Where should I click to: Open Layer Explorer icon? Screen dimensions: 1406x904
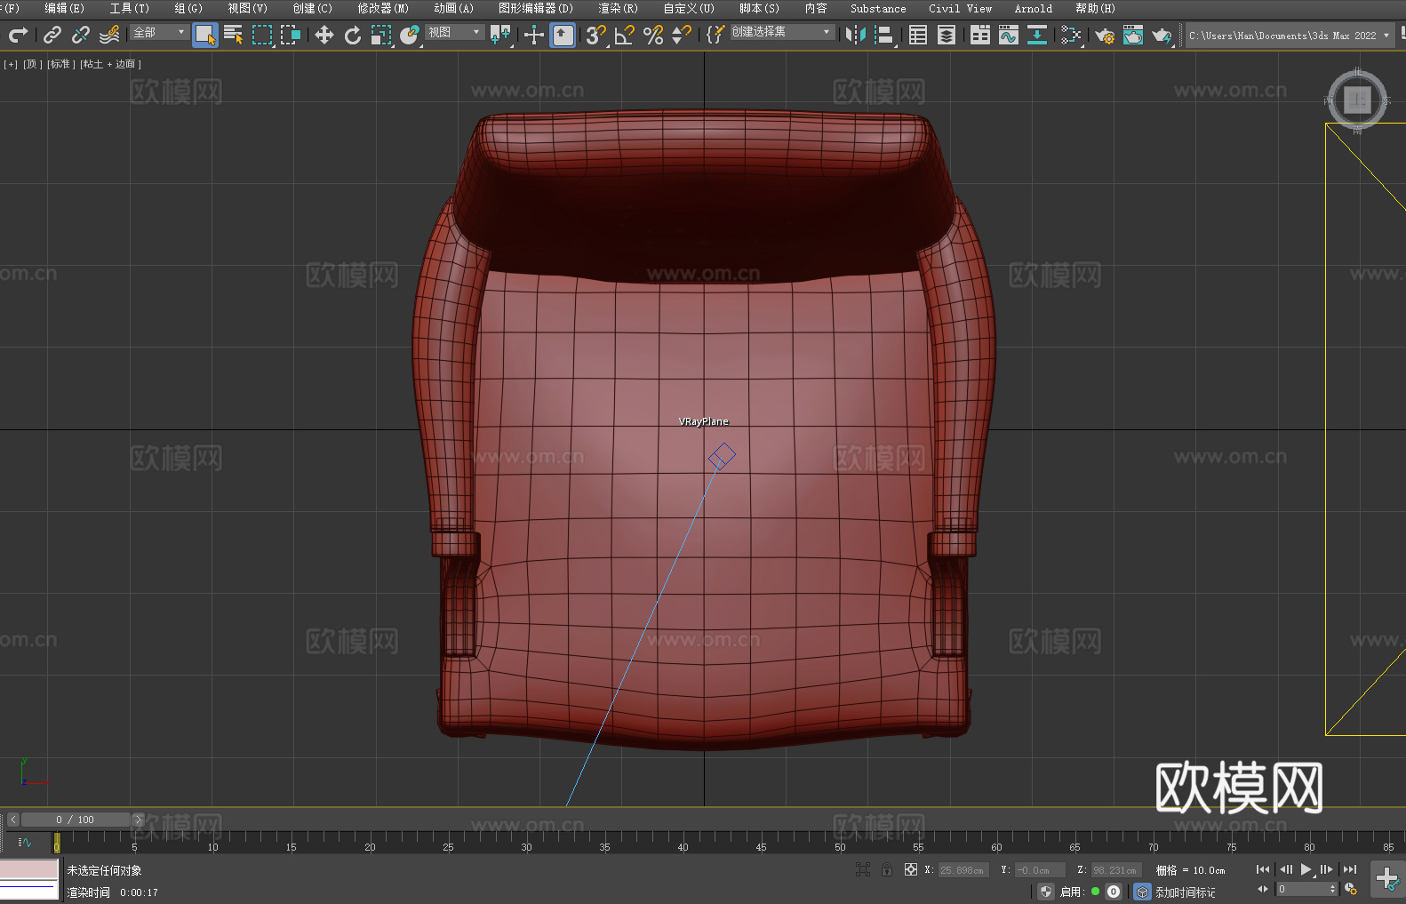pos(947,35)
